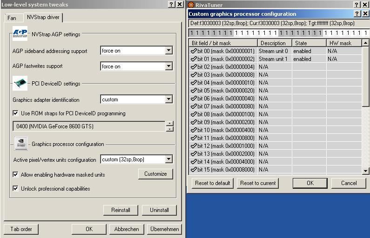Toggle checkmark for bit 07 mask 0x00000080

[x=194, y=106]
